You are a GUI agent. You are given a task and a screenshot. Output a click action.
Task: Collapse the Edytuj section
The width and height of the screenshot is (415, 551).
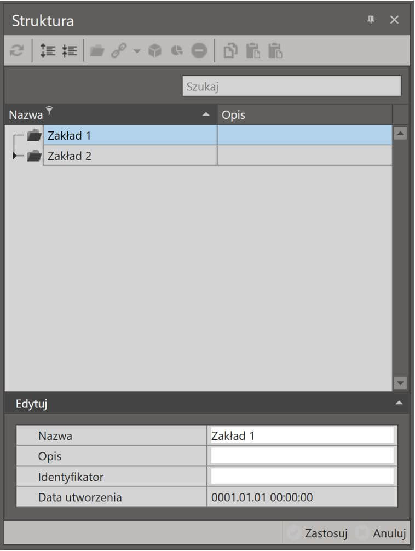click(x=399, y=403)
